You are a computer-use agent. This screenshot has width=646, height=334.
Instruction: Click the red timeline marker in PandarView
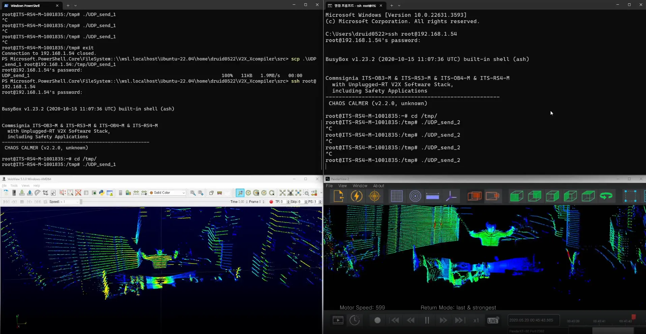634,317
